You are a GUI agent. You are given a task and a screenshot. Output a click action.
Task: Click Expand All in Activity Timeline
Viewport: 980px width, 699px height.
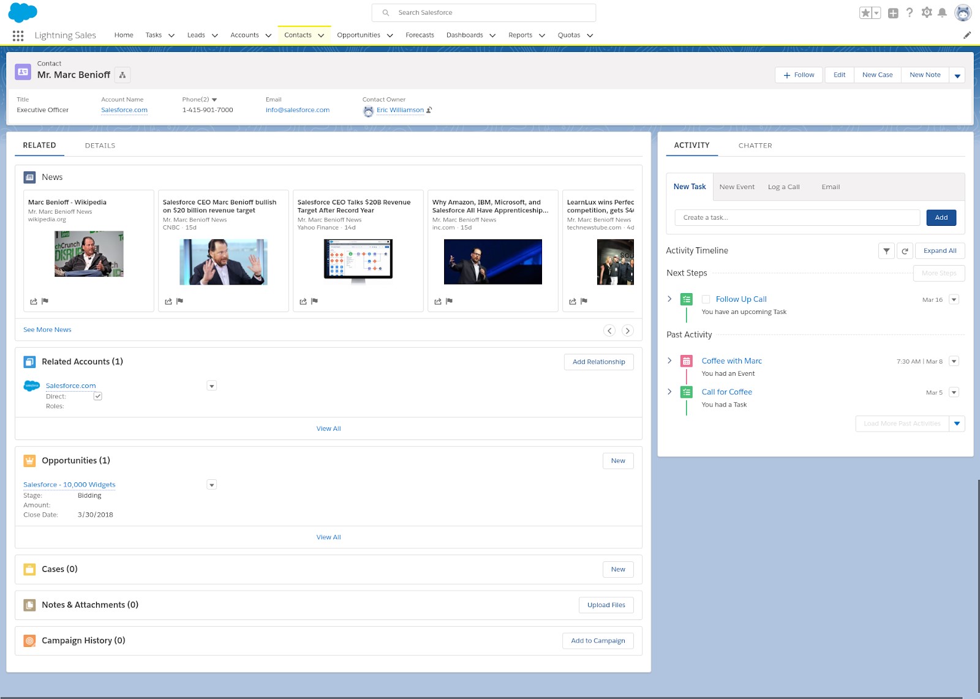(940, 251)
